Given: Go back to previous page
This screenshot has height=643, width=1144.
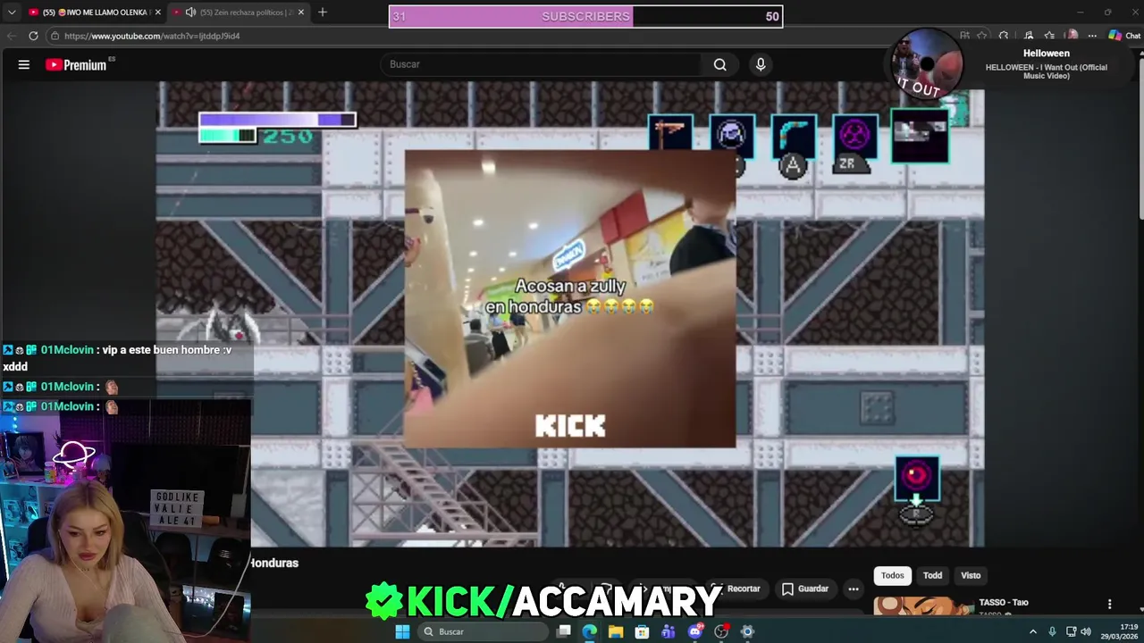Looking at the screenshot, I should click(12, 36).
